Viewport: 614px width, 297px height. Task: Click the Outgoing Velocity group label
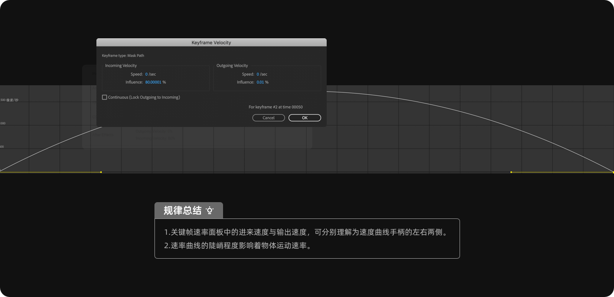pos(232,66)
